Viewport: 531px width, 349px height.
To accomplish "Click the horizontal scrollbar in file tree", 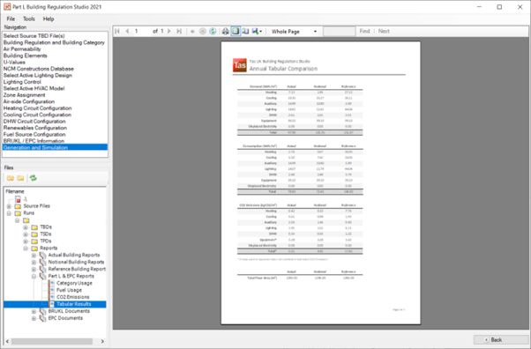I will click(52, 341).
